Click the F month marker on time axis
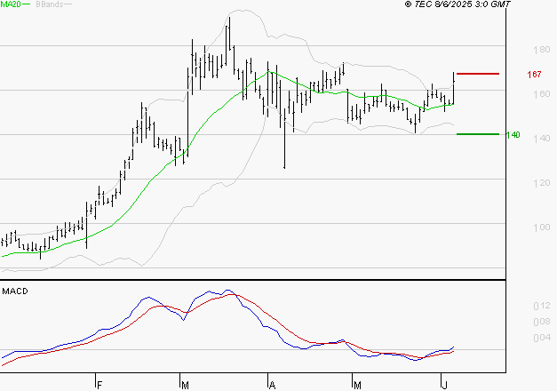Screen dimensions: 557x391 [x=99, y=385]
